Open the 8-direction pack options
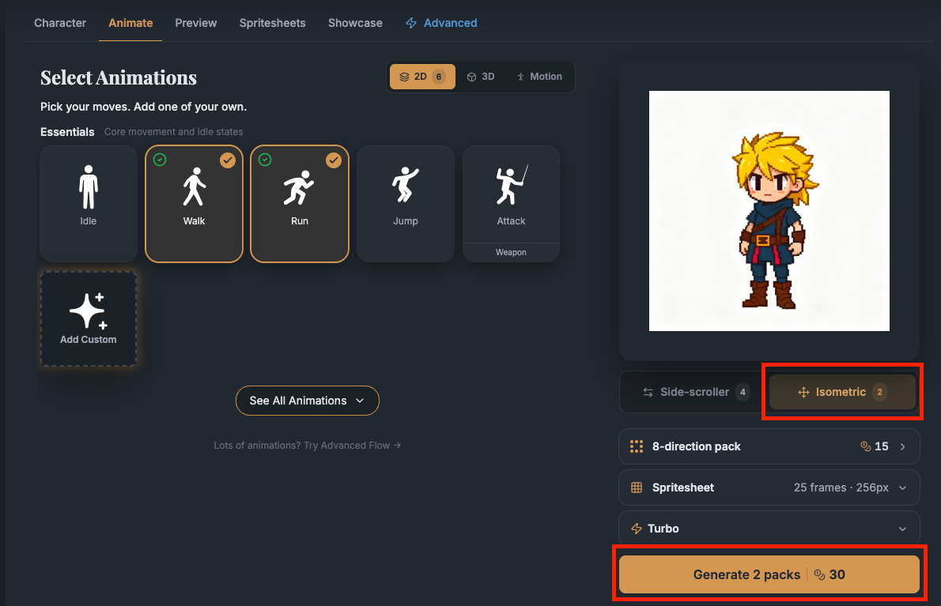The width and height of the screenshot is (941, 606). tap(769, 446)
